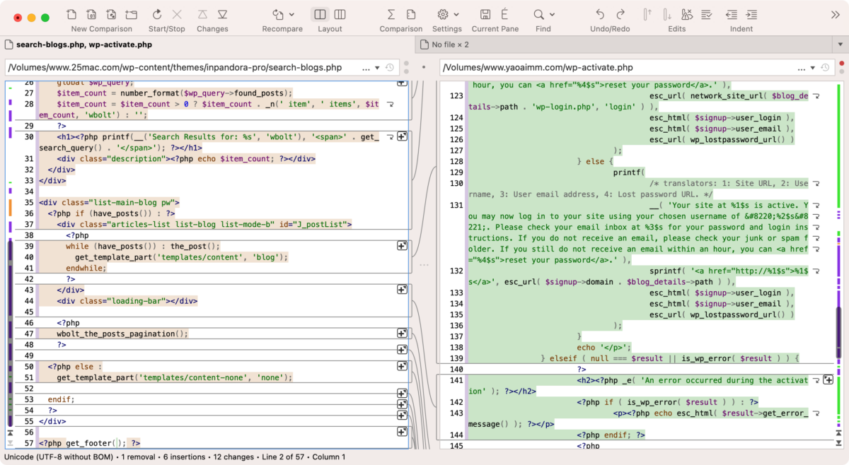849x465 pixels.
Task: Click "Unicode (UTF-8 without BOM)" in status bar
Action: (x=59, y=457)
